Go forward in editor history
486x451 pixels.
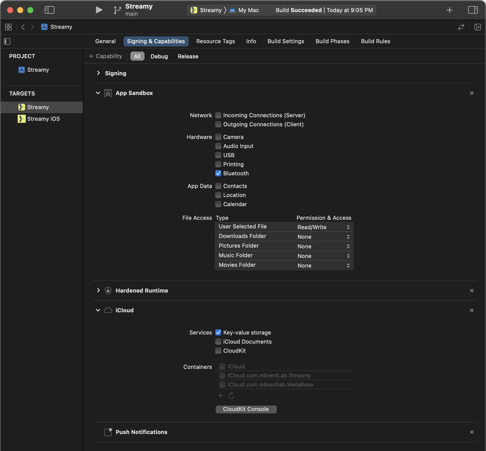click(32, 27)
